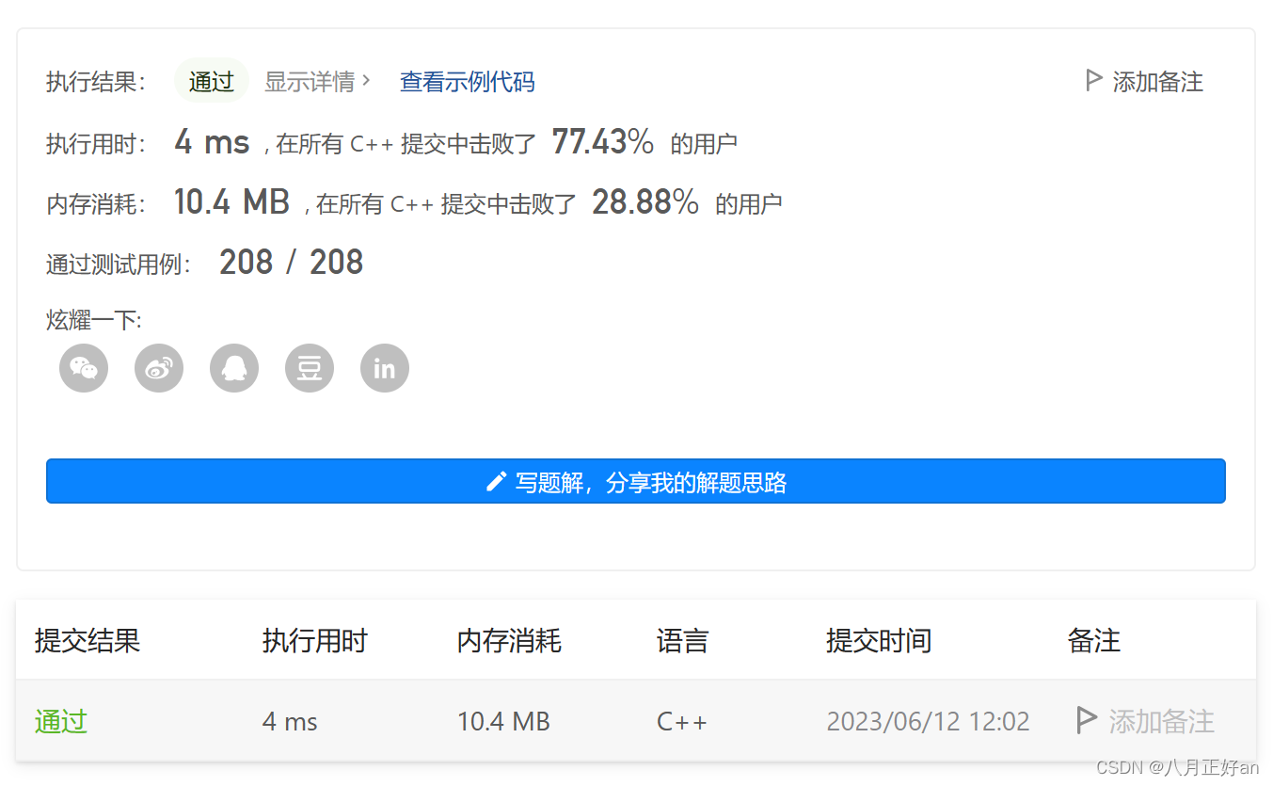The width and height of the screenshot is (1273, 786).
Task: Click the 执行结果: label
Action: point(96,82)
